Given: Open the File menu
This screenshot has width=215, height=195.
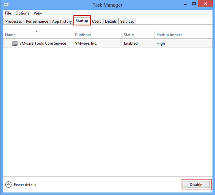Looking at the screenshot, I should (8, 13).
